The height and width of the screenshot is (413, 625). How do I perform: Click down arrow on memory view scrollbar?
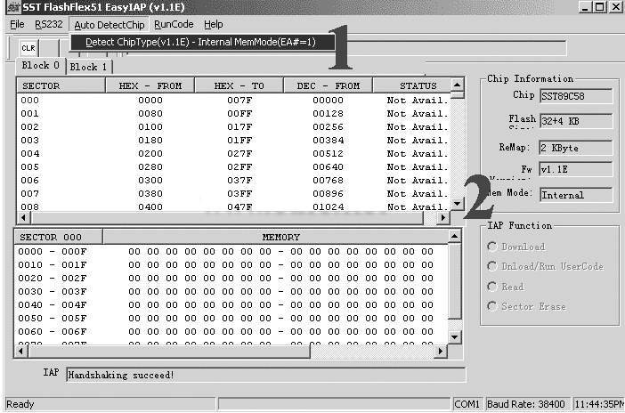tap(455, 336)
